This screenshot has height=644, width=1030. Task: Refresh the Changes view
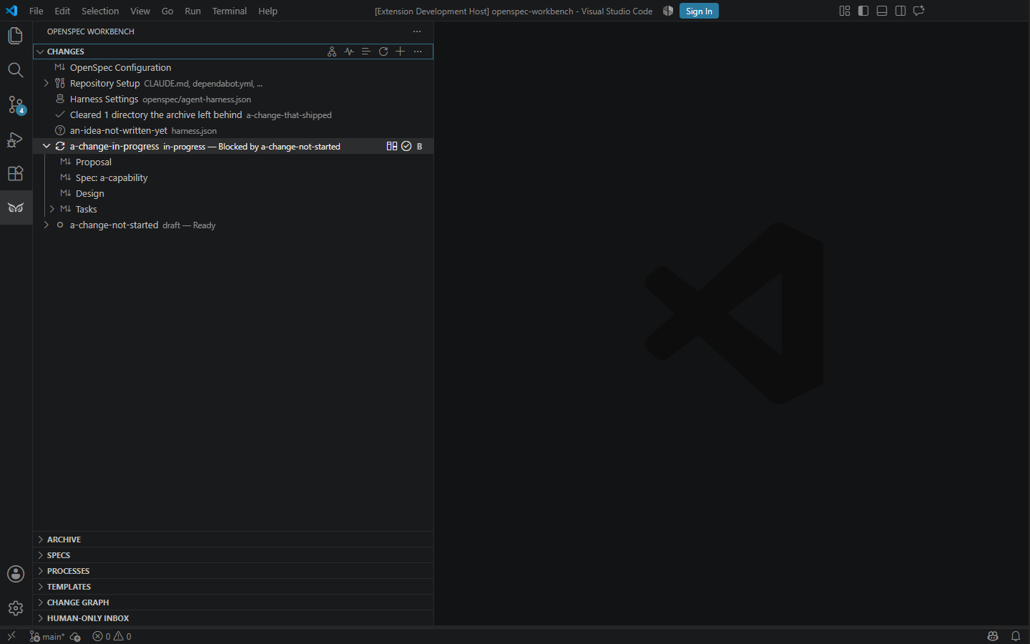(x=383, y=52)
